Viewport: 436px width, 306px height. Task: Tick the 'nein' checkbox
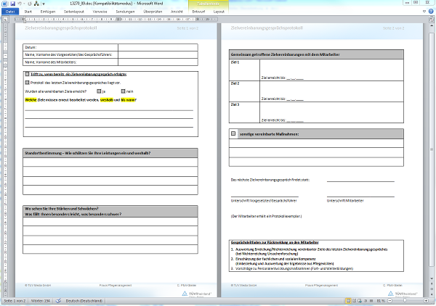click(x=123, y=91)
